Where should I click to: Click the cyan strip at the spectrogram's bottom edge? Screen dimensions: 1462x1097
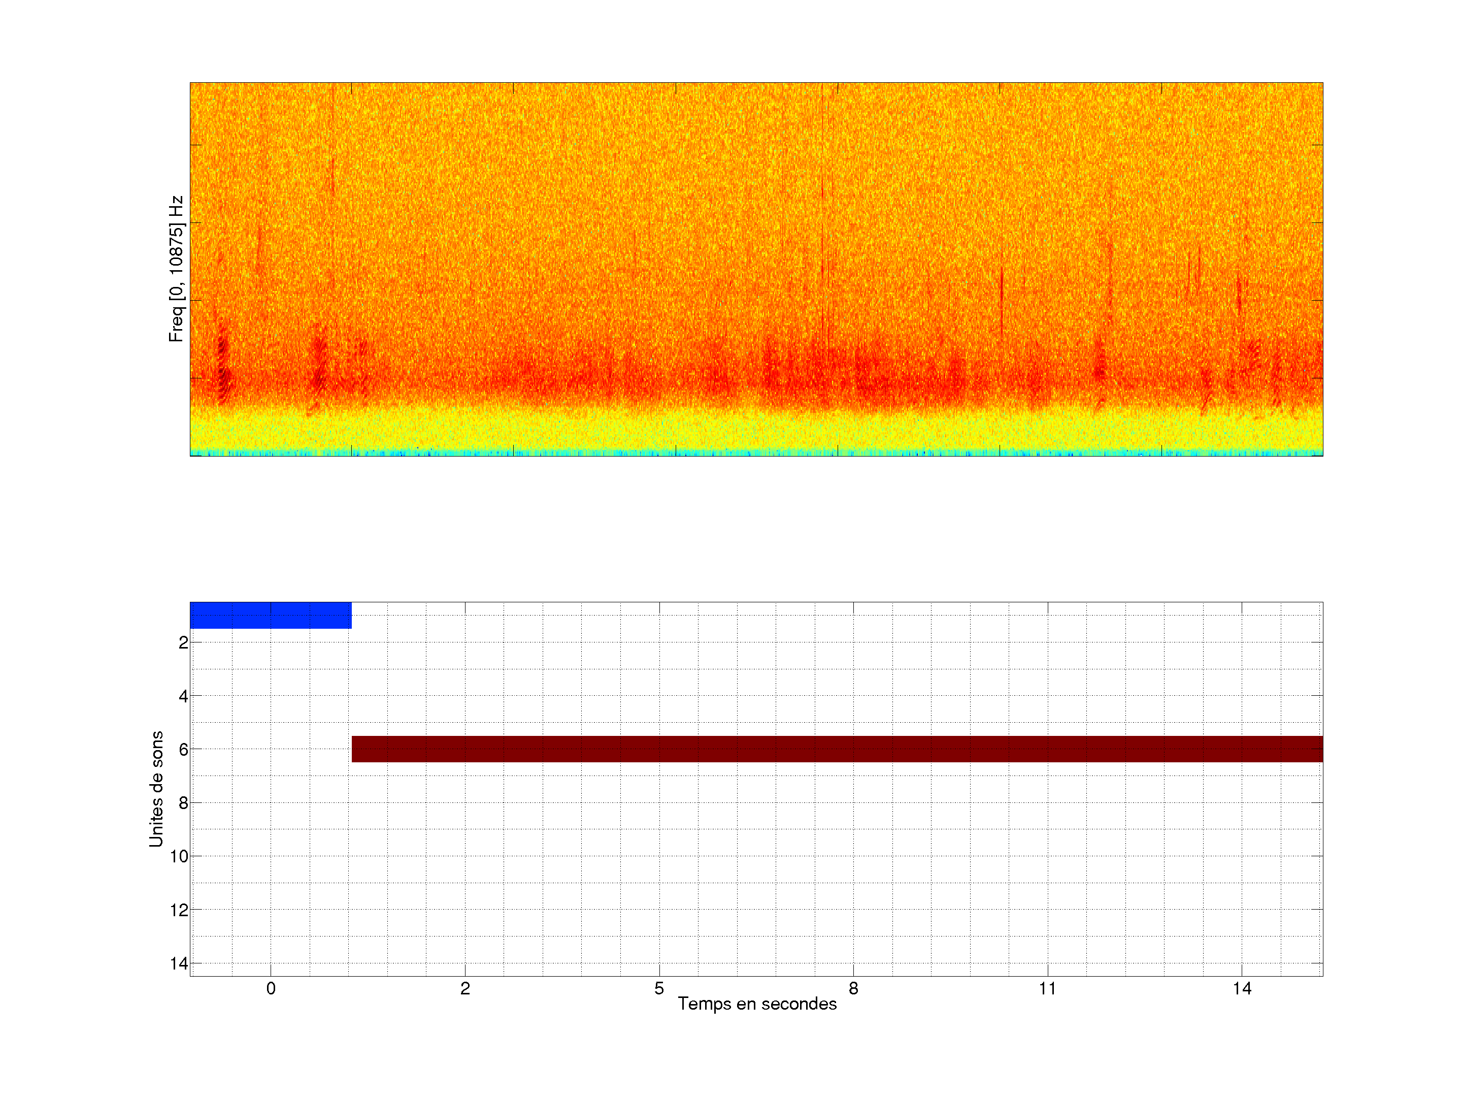[x=756, y=454]
